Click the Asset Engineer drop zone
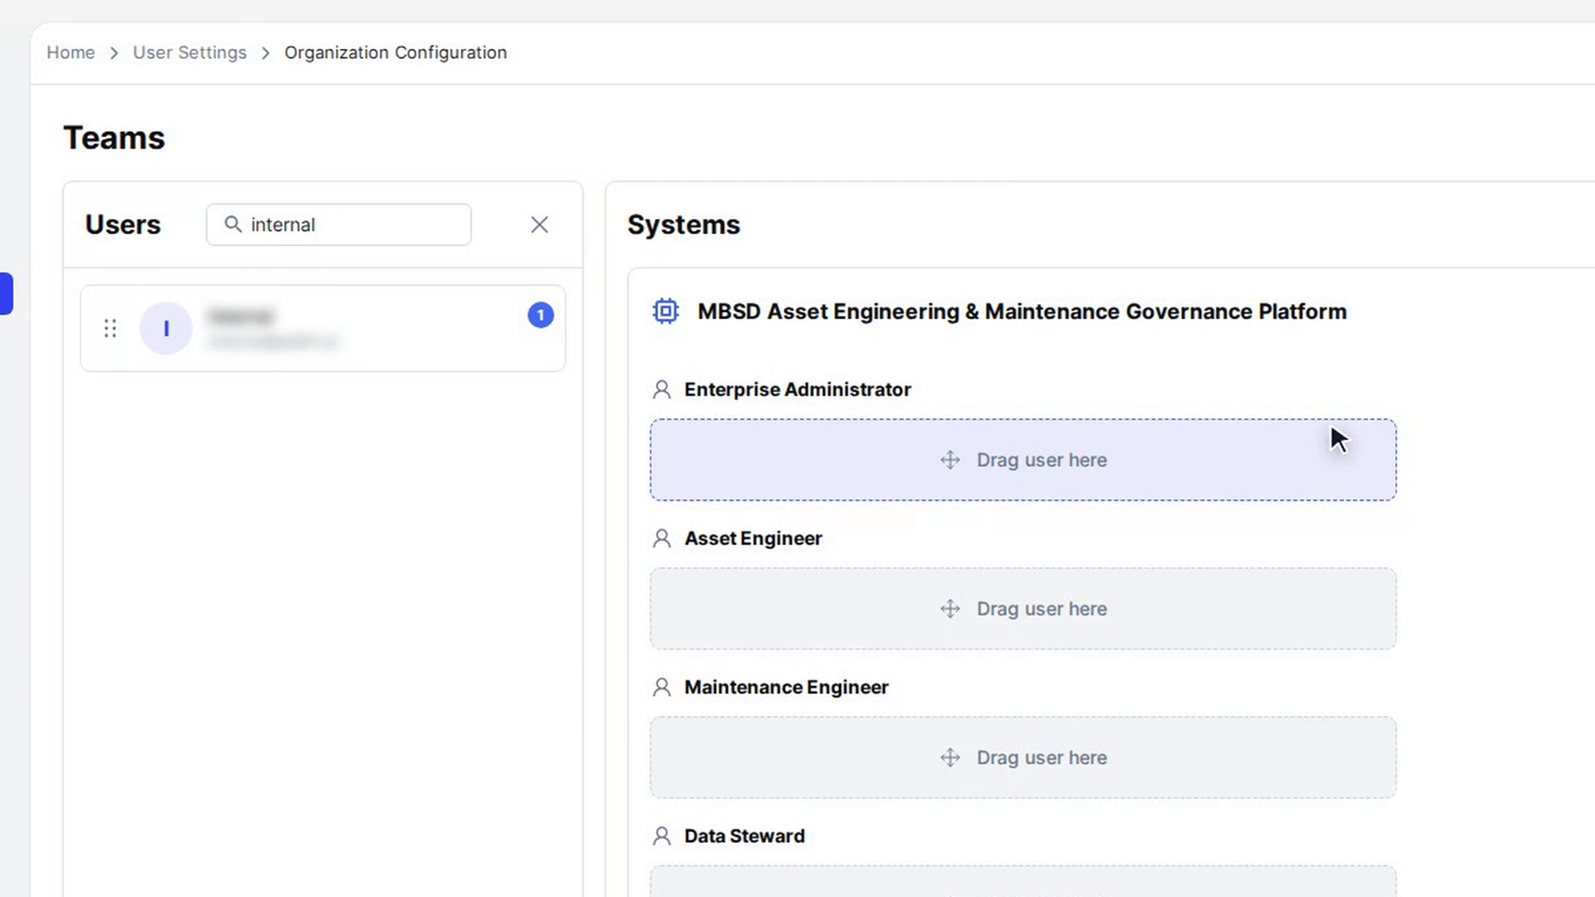 tap(1023, 609)
